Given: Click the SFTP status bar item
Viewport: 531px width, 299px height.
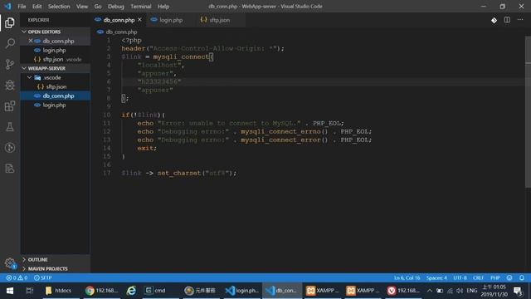Looking at the screenshot, I should tap(42, 277).
